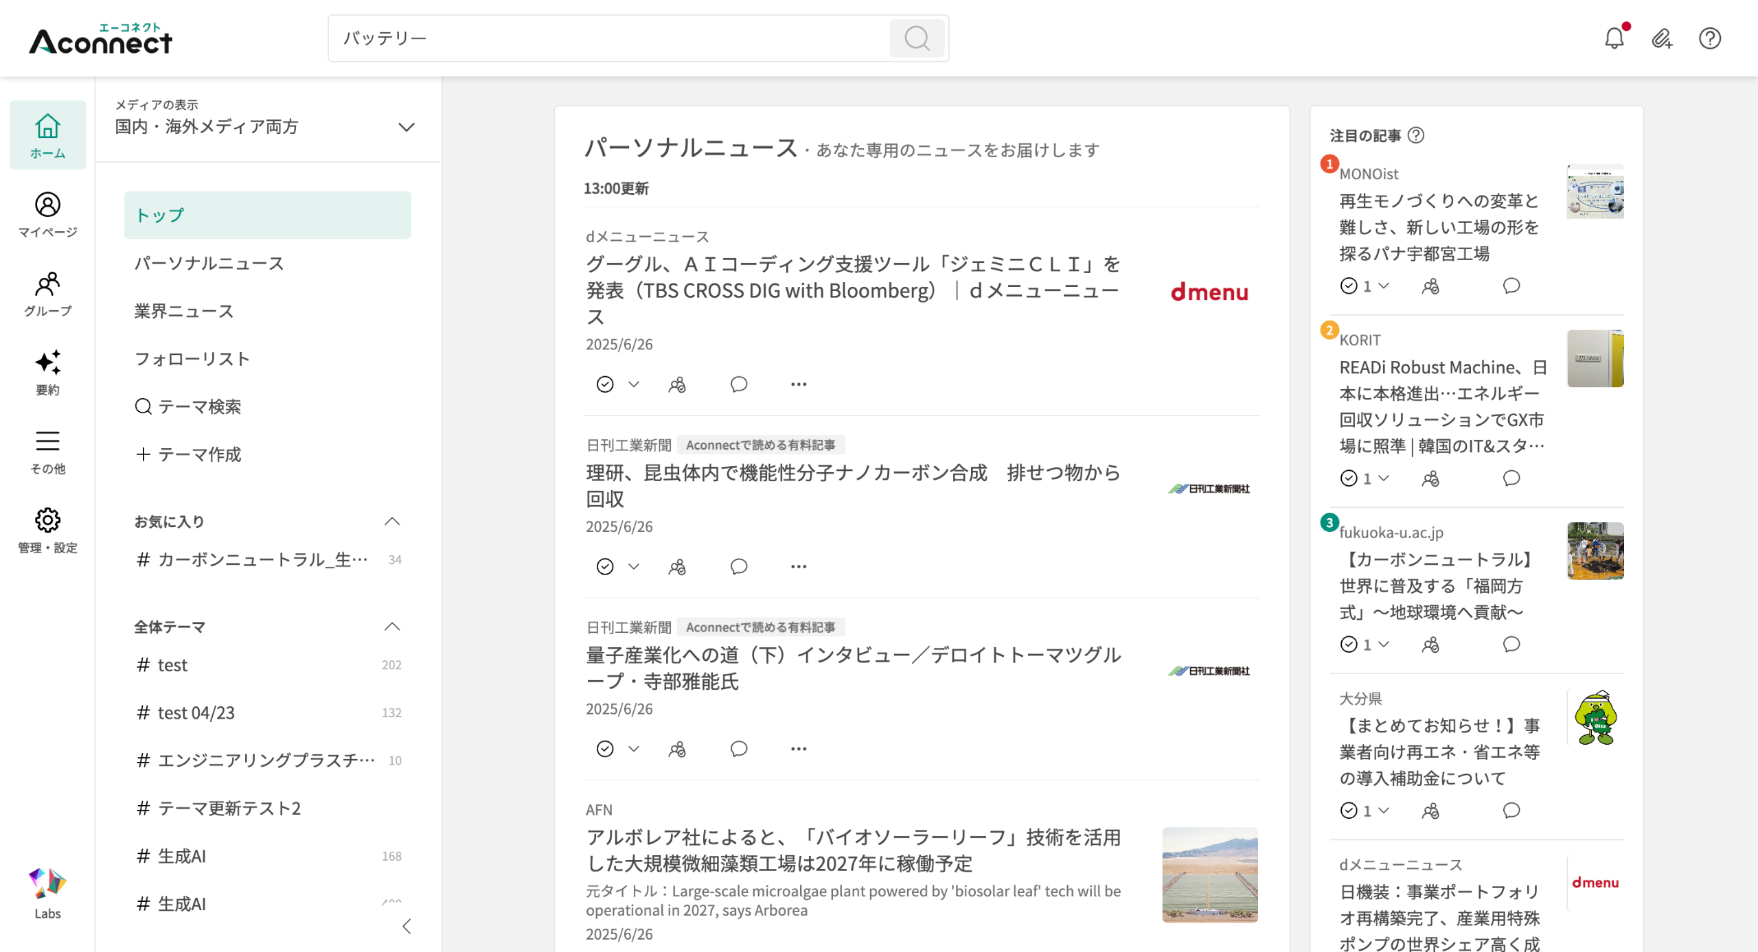Select 業界ニュース menu item
The height and width of the screenshot is (952, 1758).
(184, 311)
